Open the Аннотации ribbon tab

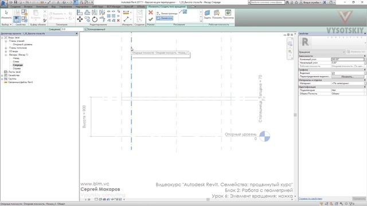pyautogui.click(x=42, y=7)
